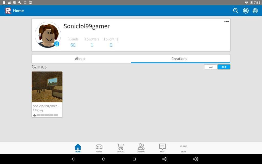Tap the volume up speaker icon
Viewport: 262px width, 164px height.
(x=195, y=159)
